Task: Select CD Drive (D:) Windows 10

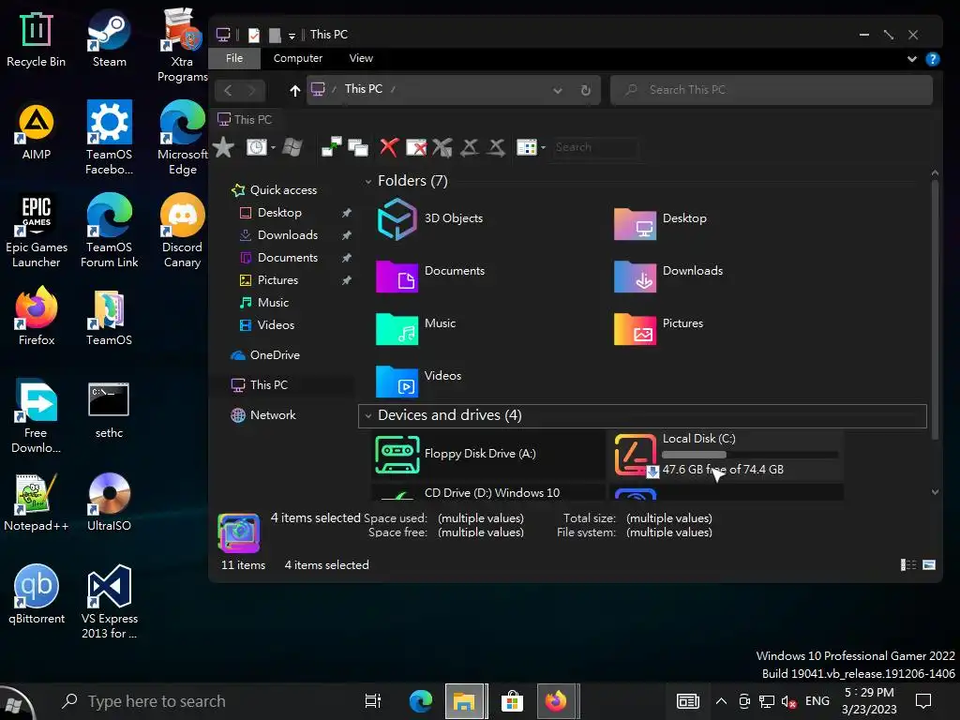Action: (487, 492)
